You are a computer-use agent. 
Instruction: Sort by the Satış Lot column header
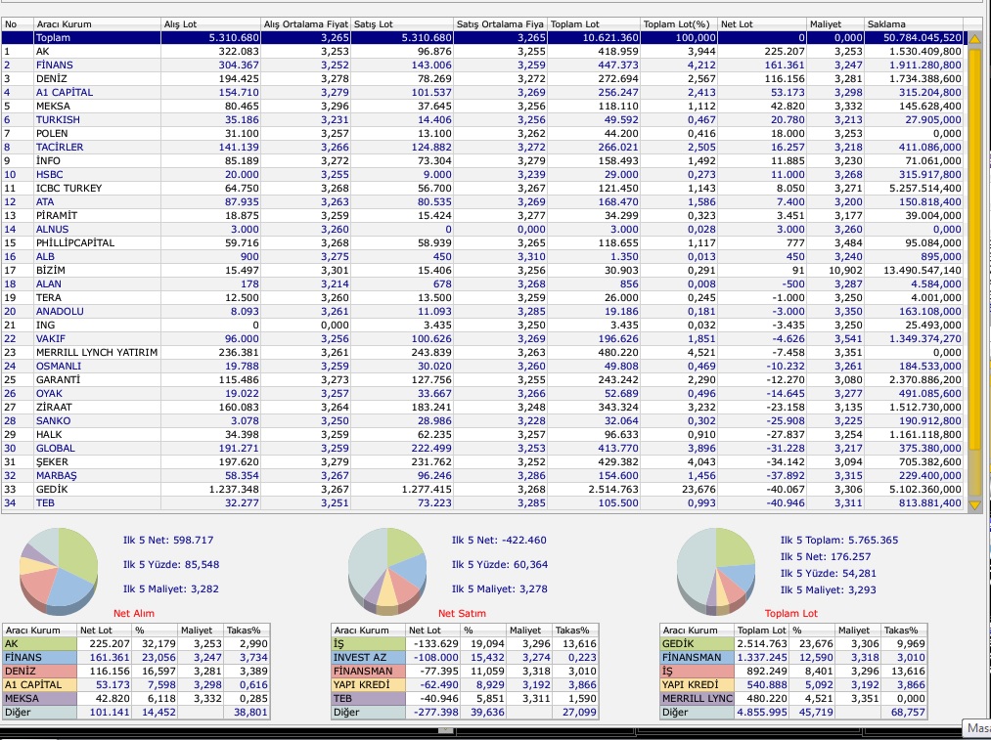[403, 24]
